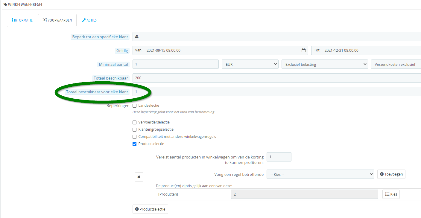Click the add Productselectie button
Screen dimensions: 421x218
pyautogui.click(x=150, y=209)
